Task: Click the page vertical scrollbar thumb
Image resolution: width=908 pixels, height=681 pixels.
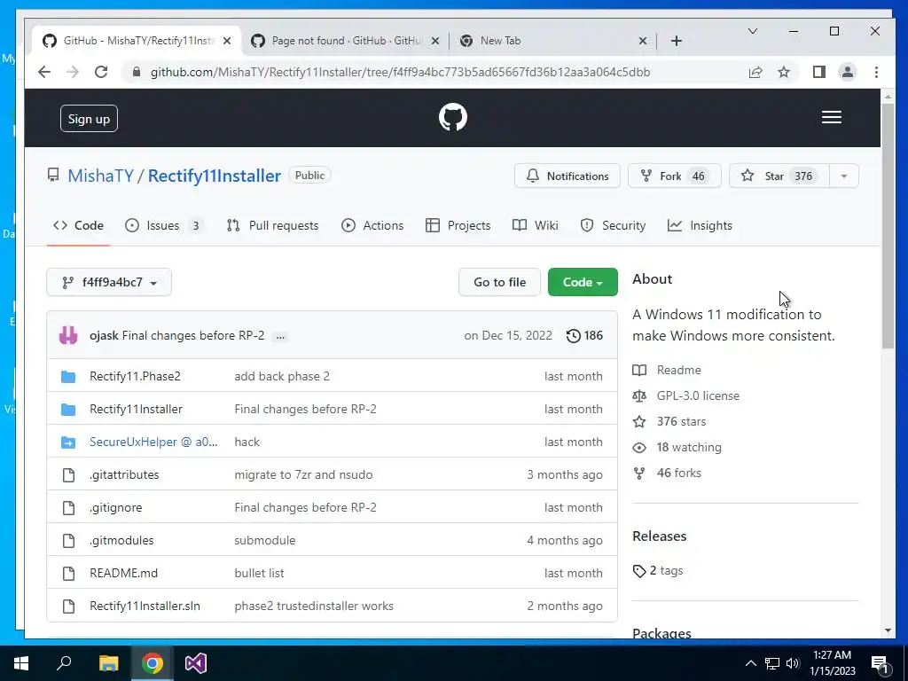Action: pos(888,226)
